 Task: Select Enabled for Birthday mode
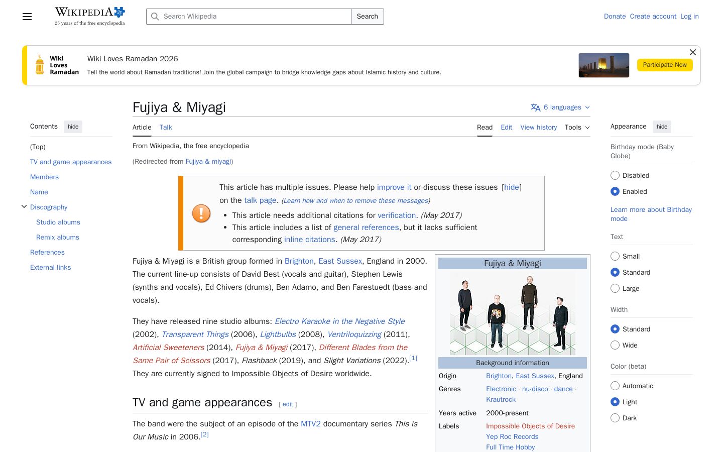tap(615, 191)
